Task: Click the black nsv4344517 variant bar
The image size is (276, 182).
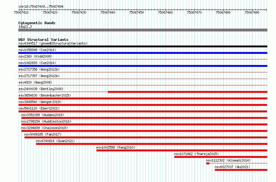Action: tap(143, 46)
